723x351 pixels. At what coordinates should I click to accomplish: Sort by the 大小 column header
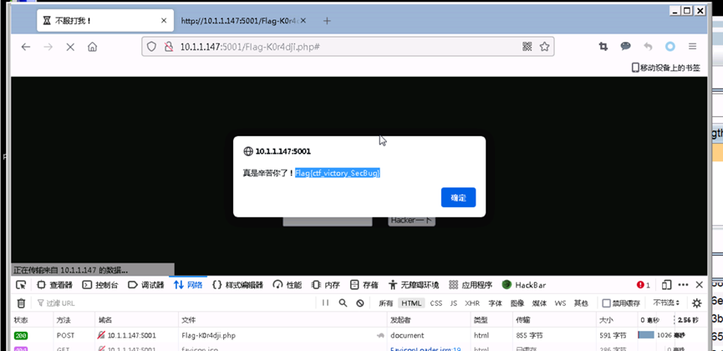click(617, 319)
